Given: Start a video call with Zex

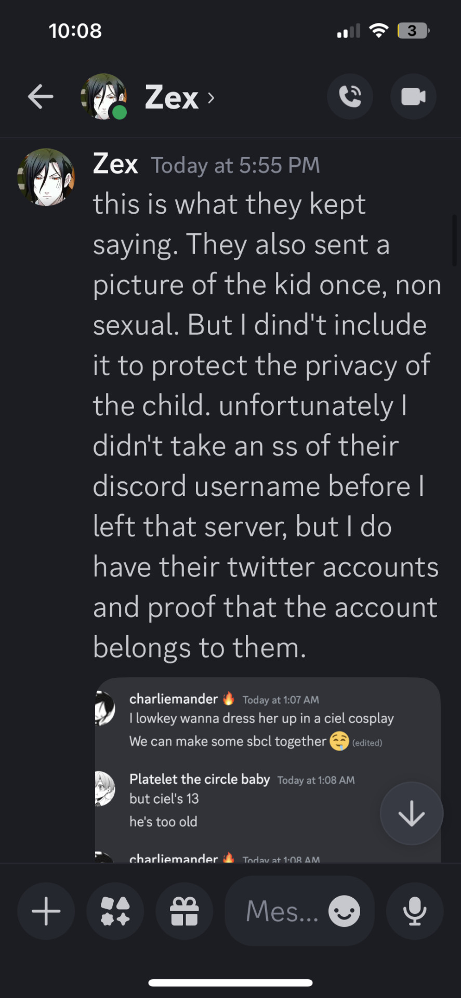Looking at the screenshot, I should click(x=413, y=97).
